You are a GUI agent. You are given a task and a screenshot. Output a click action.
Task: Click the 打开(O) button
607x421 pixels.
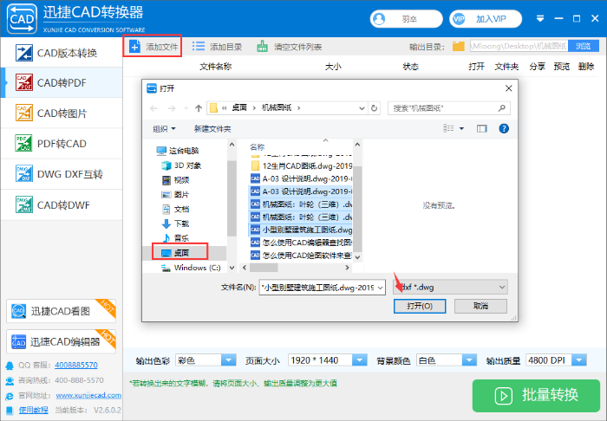420,306
